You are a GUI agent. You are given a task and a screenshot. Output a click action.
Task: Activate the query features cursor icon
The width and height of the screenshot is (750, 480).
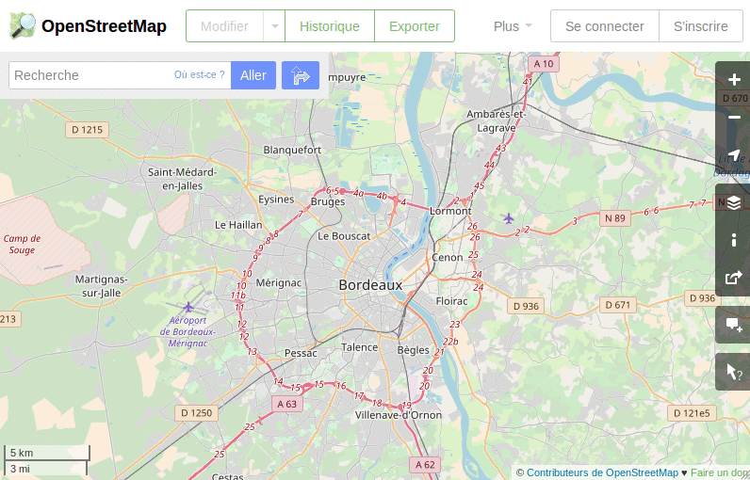(x=734, y=372)
